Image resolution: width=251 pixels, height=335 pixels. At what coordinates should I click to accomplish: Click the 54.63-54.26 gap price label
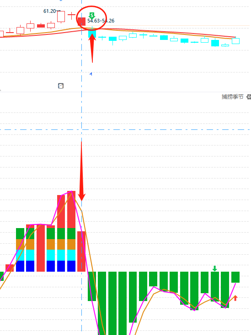(101, 21)
